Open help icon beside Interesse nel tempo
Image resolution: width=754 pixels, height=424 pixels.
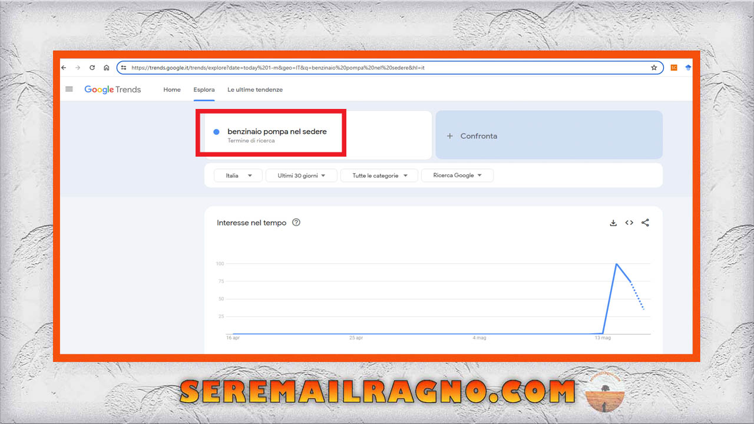point(296,223)
